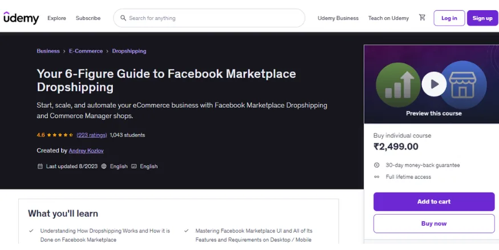The image size is (499, 250).
Task: Click the Sign up button
Action: [482, 18]
